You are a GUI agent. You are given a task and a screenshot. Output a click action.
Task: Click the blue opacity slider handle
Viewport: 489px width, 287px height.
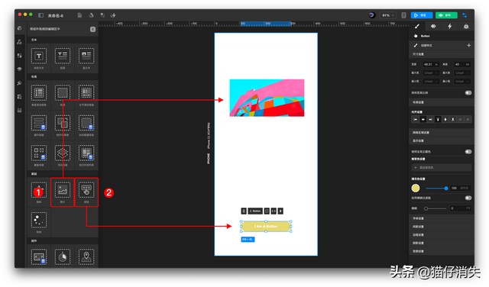pos(446,188)
